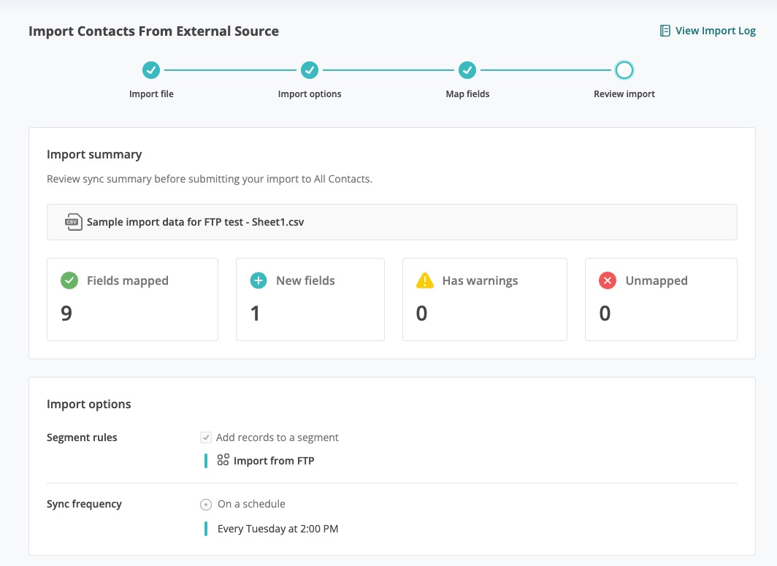Click the Import from FTP segment name
The height and width of the screenshot is (566, 777).
click(x=274, y=461)
